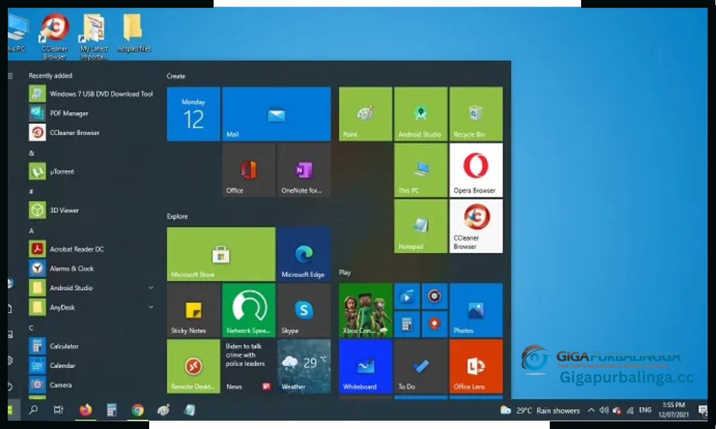Viewport: 716px width, 429px height.
Task: Launch Camera from the app list
Action: click(x=92, y=385)
